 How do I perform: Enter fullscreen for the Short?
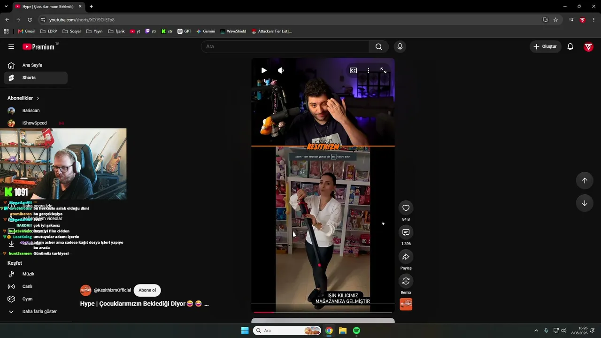pos(384,70)
